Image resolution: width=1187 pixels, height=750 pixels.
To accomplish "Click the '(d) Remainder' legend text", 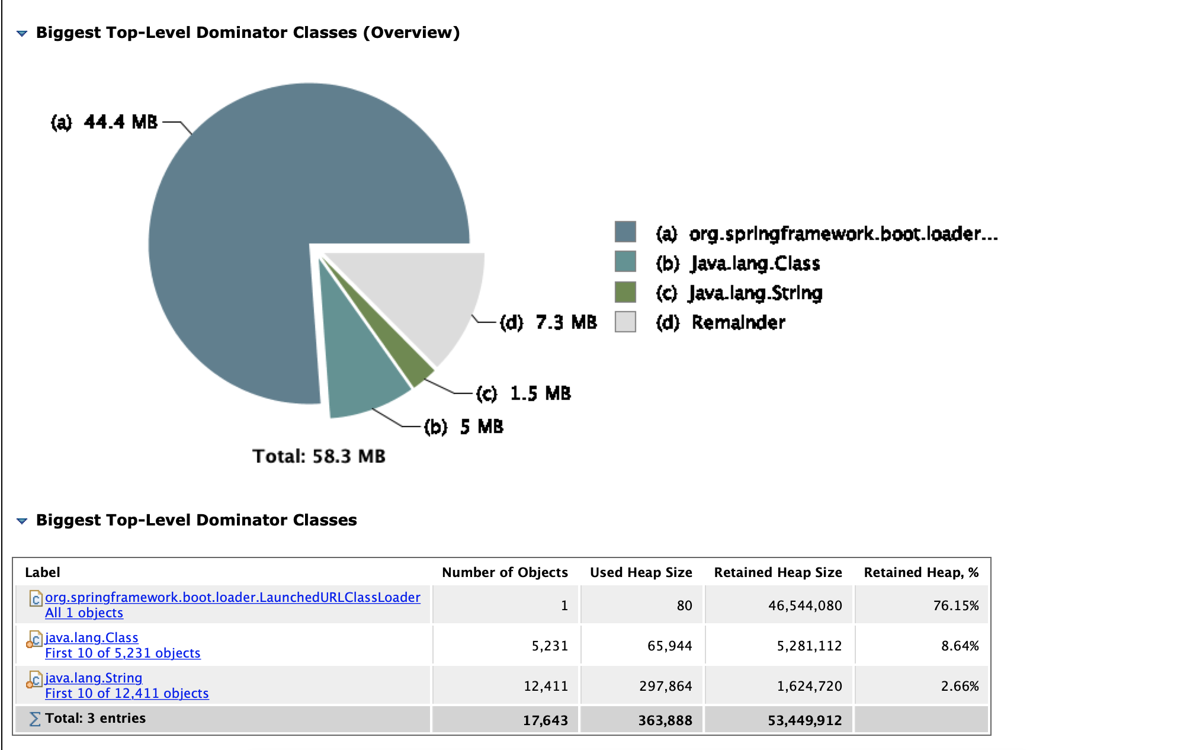I will coord(721,322).
